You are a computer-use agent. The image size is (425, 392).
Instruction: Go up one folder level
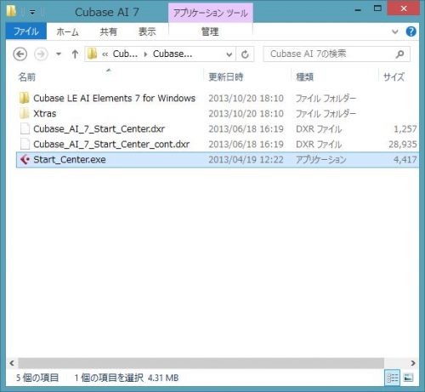coord(75,54)
